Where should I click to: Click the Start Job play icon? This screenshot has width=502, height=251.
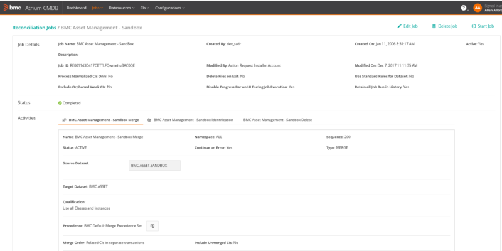click(x=473, y=26)
